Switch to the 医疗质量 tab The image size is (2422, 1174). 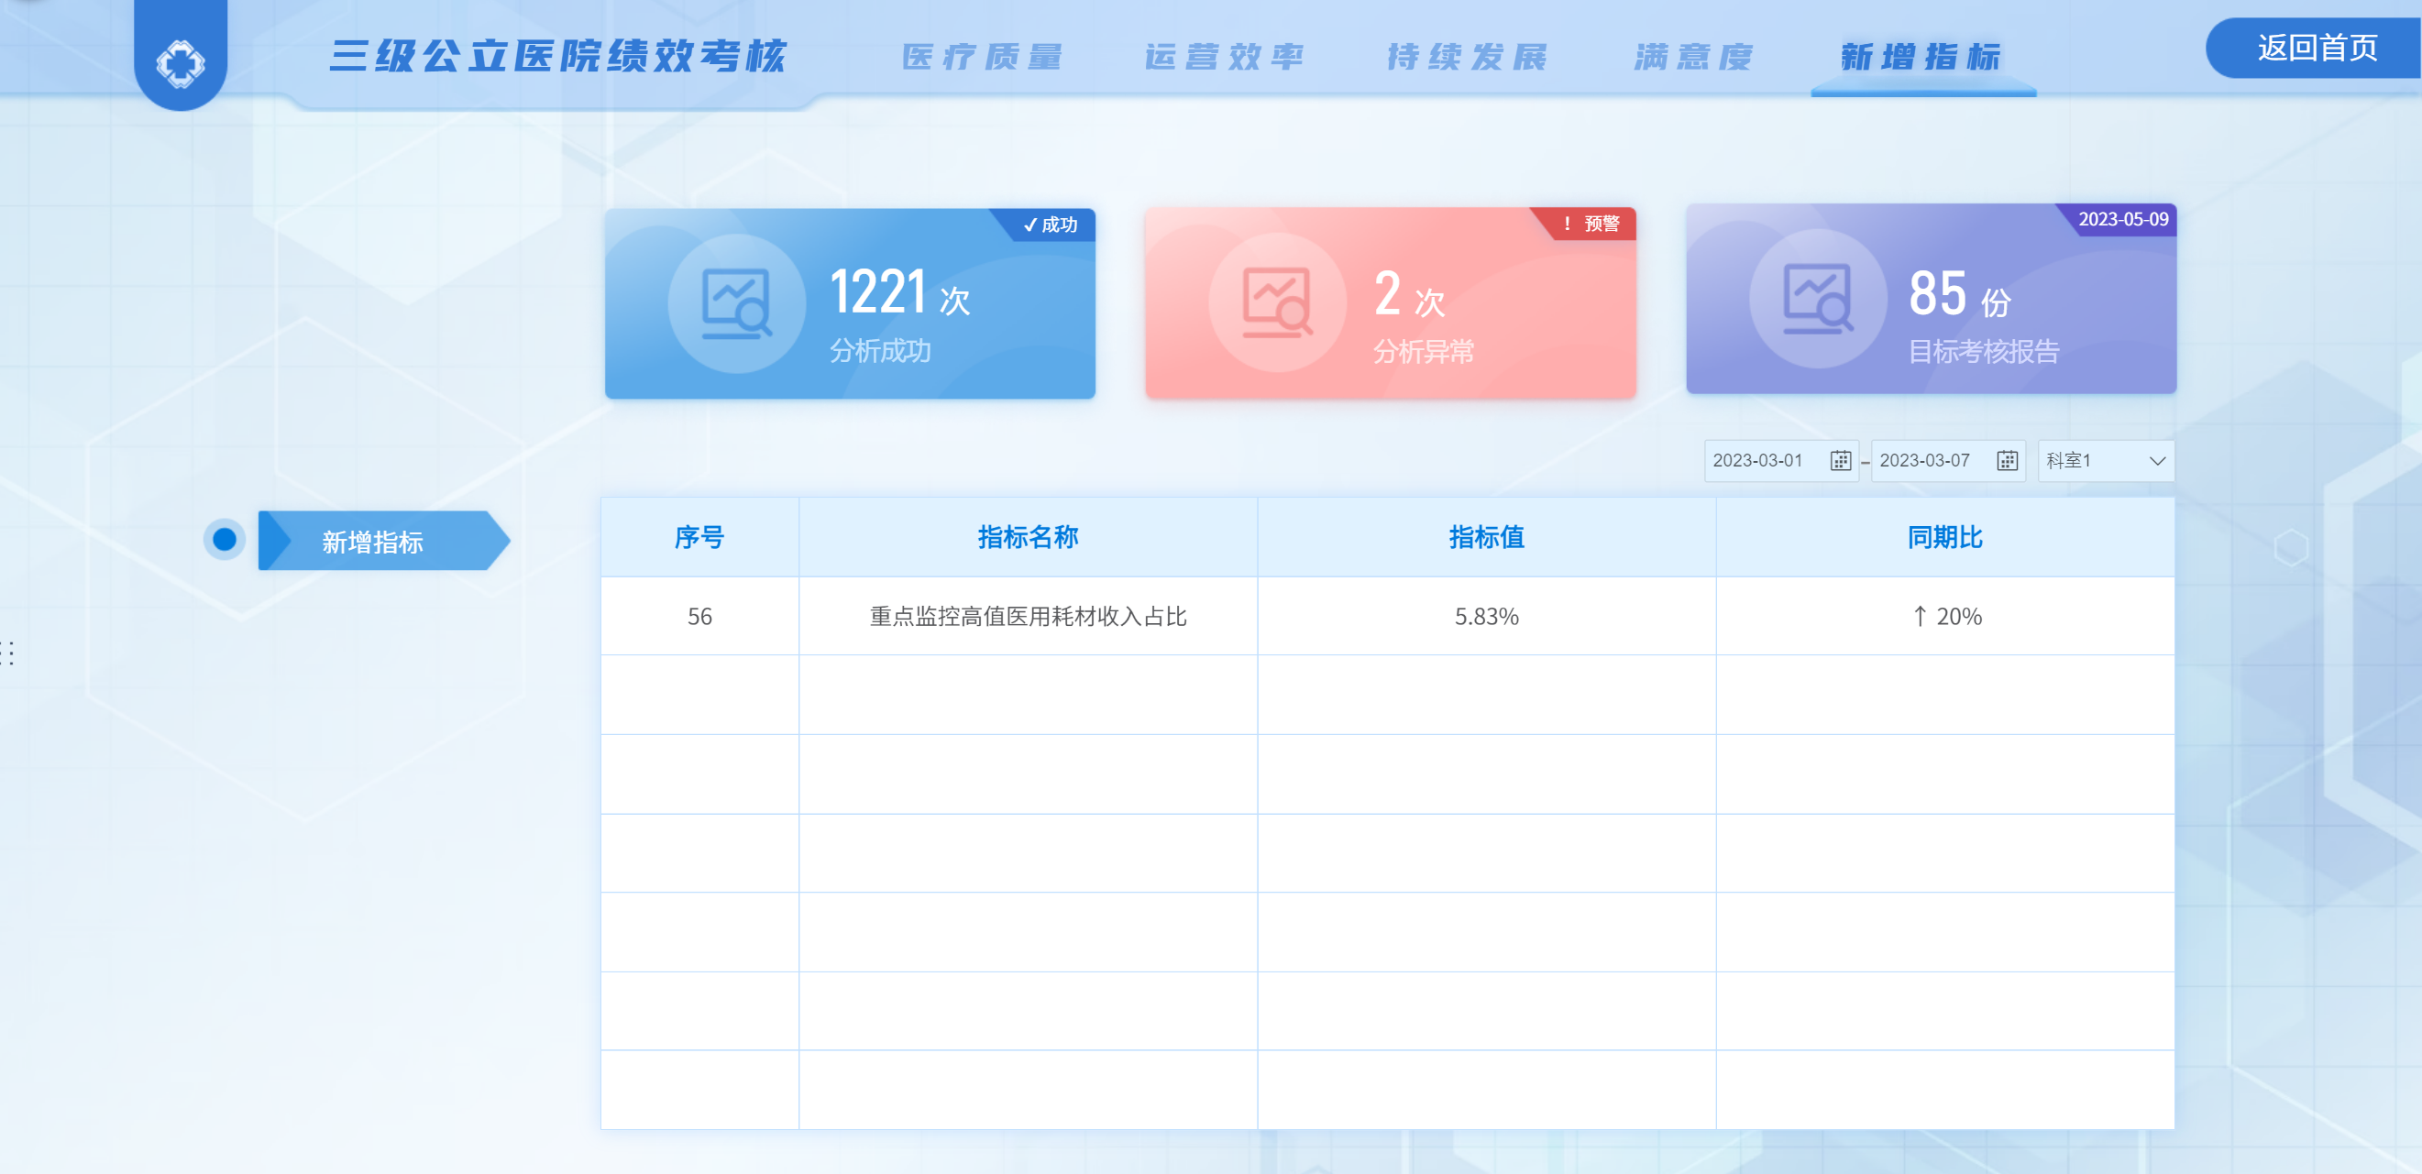click(x=982, y=57)
